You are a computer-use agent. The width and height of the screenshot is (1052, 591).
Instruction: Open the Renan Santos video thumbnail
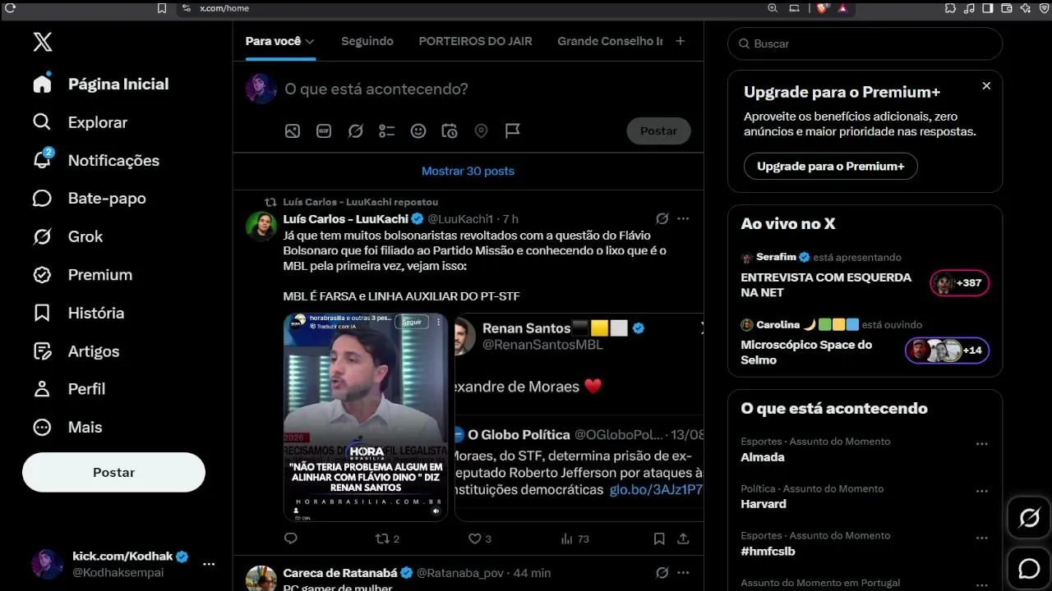tap(366, 417)
